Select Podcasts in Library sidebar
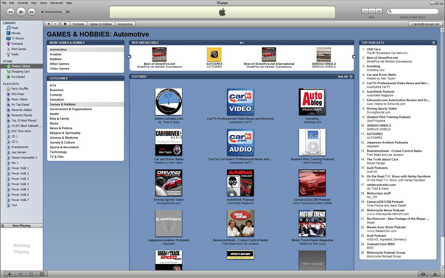Screen dimensions: 445x278 [17, 44]
